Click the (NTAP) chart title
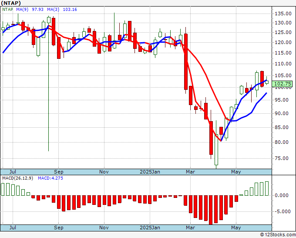 click(x=11, y=3)
